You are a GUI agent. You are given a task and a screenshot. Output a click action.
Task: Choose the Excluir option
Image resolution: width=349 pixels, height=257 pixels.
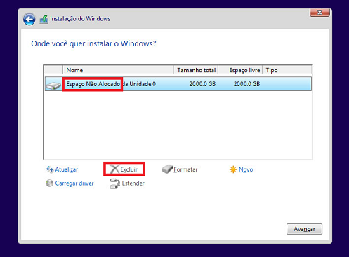tap(129, 169)
